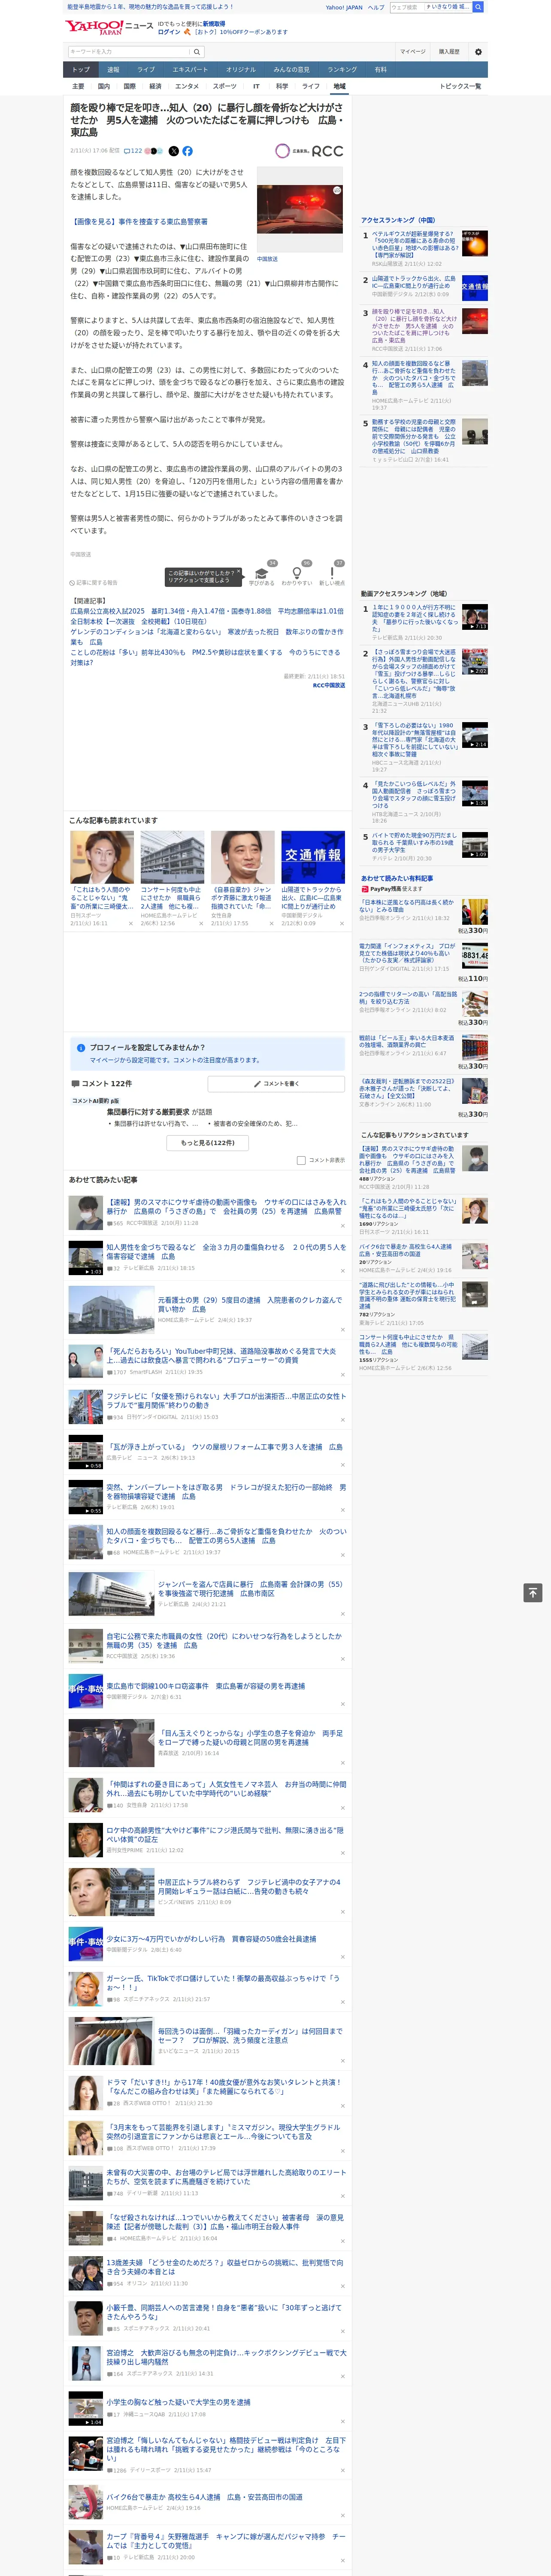
Task: Open the 122 comments count icon
Action: point(134,151)
